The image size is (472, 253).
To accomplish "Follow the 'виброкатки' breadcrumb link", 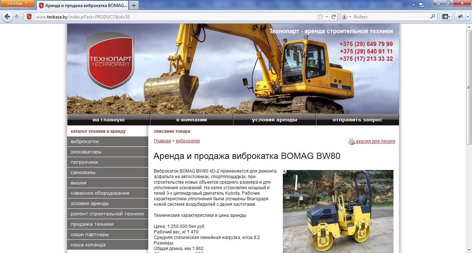I will point(188,141).
